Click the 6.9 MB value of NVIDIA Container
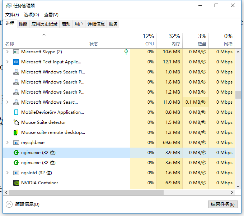 pyautogui.click(x=173, y=183)
